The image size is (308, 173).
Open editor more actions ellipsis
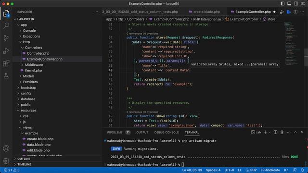[302, 12]
